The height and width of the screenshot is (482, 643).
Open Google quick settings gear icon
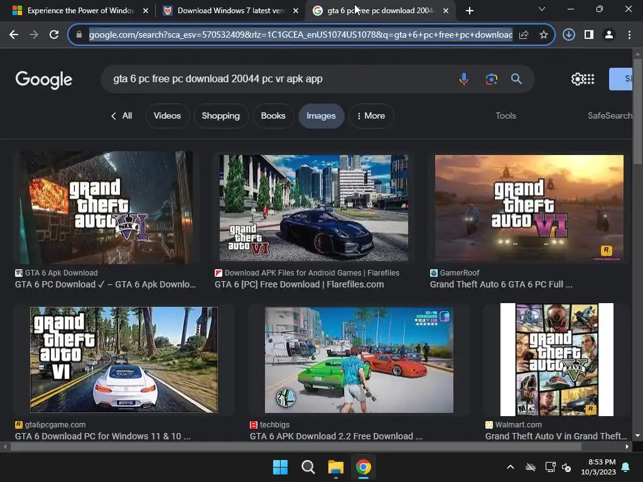coord(577,79)
